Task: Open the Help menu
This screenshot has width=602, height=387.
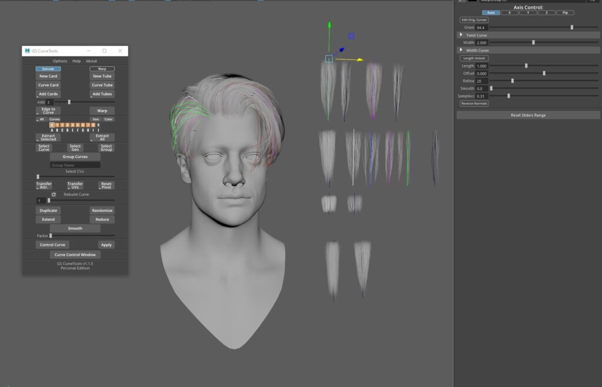Action: [x=76, y=61]
